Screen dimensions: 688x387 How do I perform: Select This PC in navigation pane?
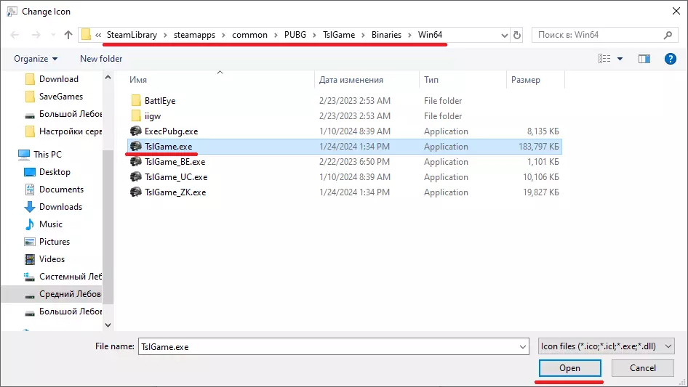tap(40, 154)
